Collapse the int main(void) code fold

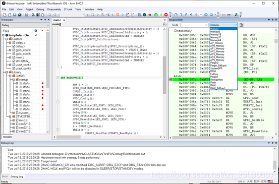coord(58,78)
